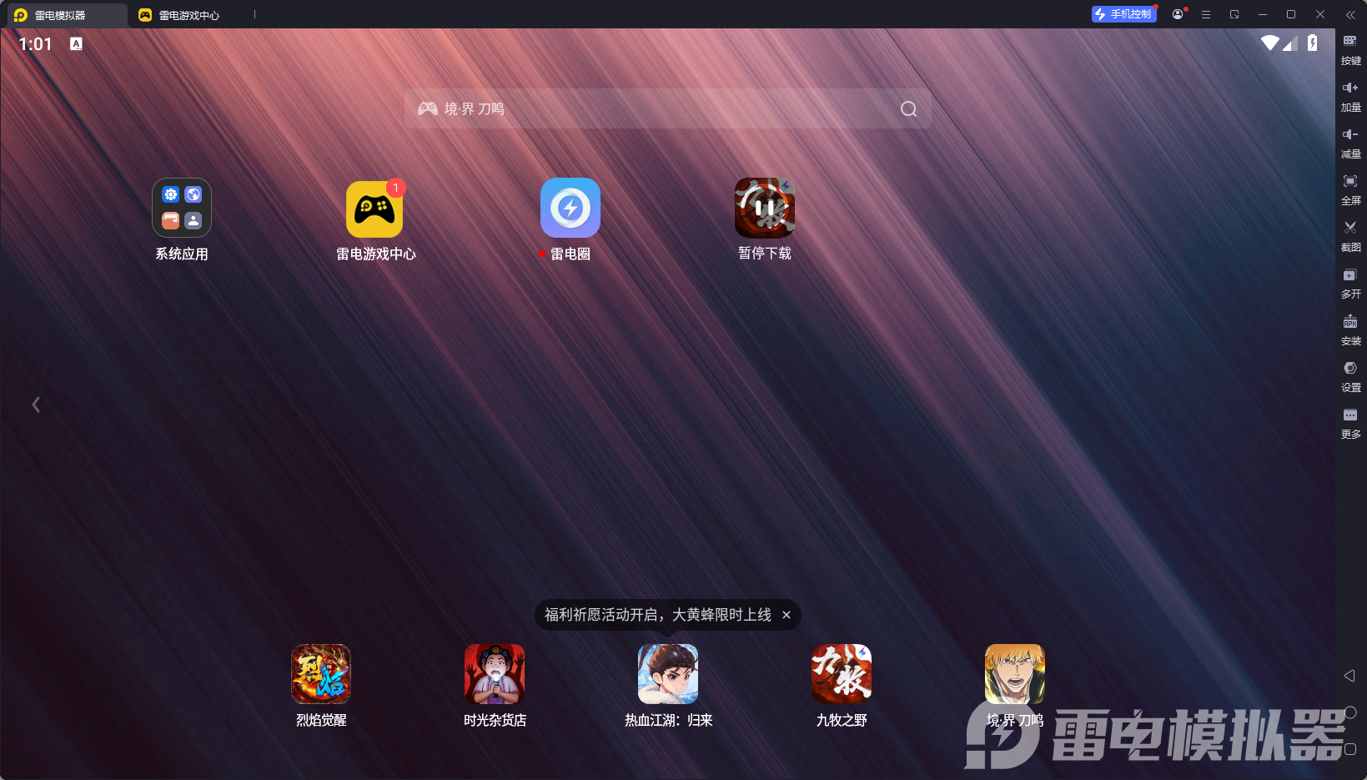Click the battery status icon

point(1313,43)
